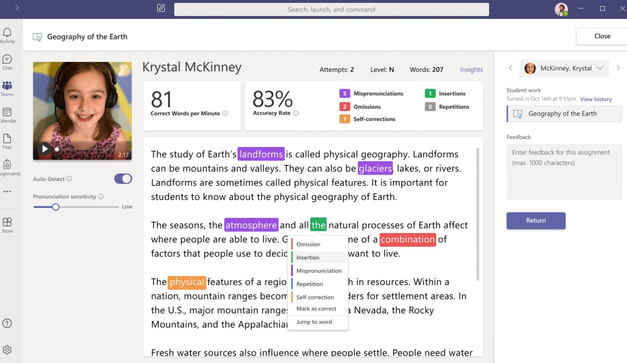The width and height of the screenshot is (627, 363).
Task: Click the reading passage vertical scrollbar
Action: point(478,214)
